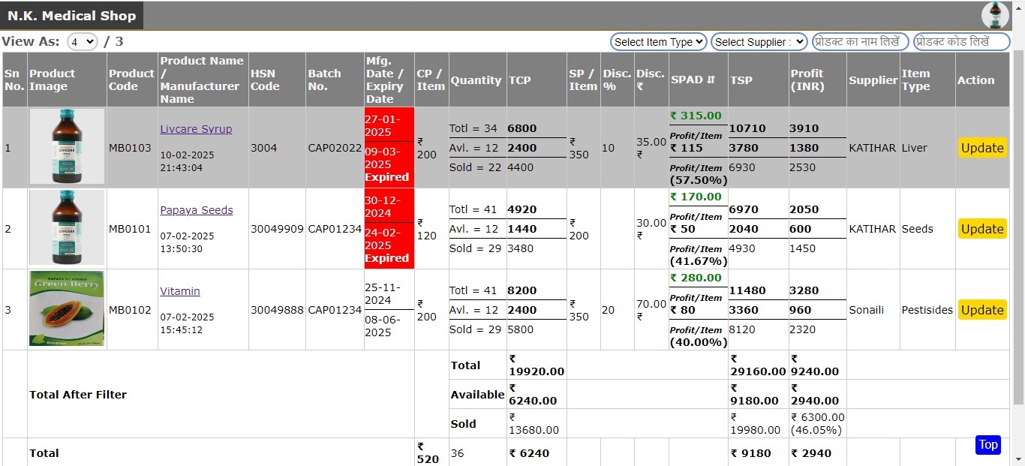Click the vertical page scrollbar

pos(1018,225)
